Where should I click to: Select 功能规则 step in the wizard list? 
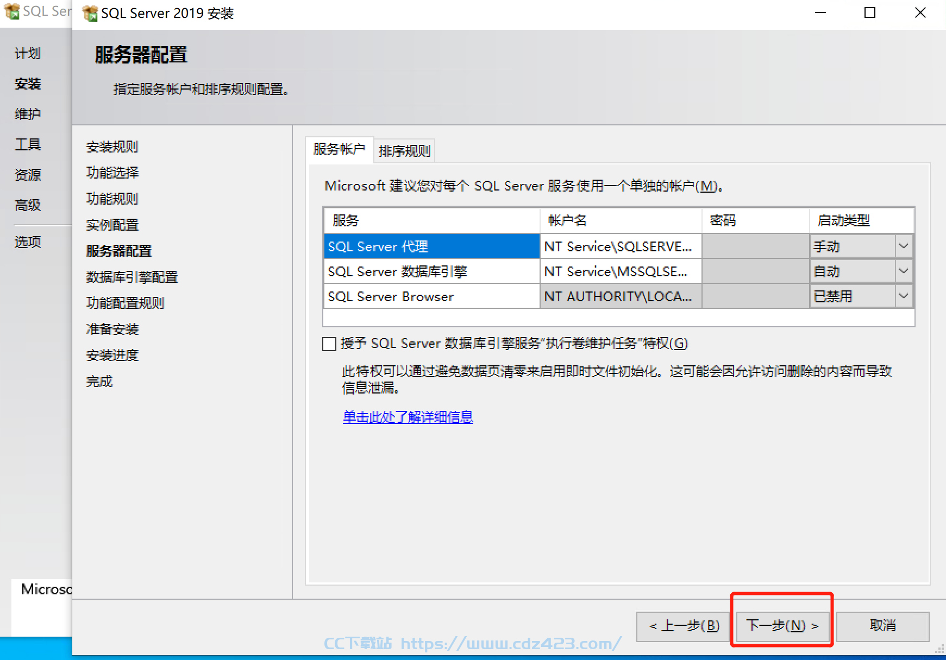tap(112, 199)
